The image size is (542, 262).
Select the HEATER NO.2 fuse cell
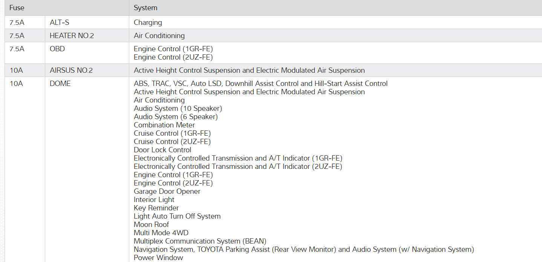pyautogui.click(x=72, y=36)
